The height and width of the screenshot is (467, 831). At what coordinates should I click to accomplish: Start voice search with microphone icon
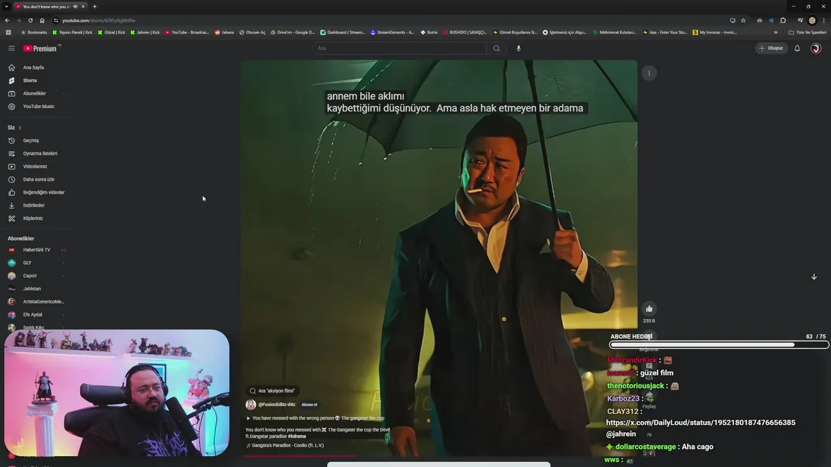(518, 48)
